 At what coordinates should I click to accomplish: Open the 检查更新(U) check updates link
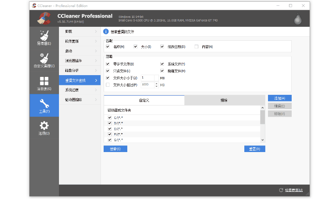[x=294, y=190]
